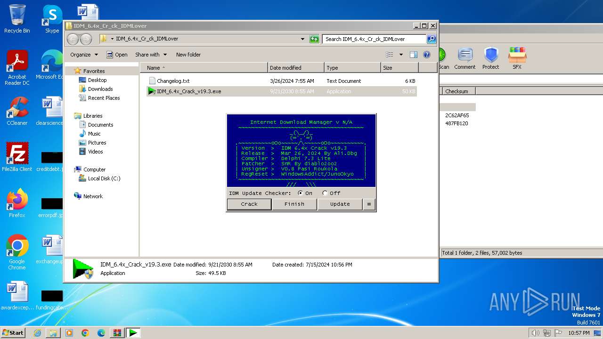Click the Comment icon in WinRAR window
603x339 pixels.
click(x=465, y=59)
